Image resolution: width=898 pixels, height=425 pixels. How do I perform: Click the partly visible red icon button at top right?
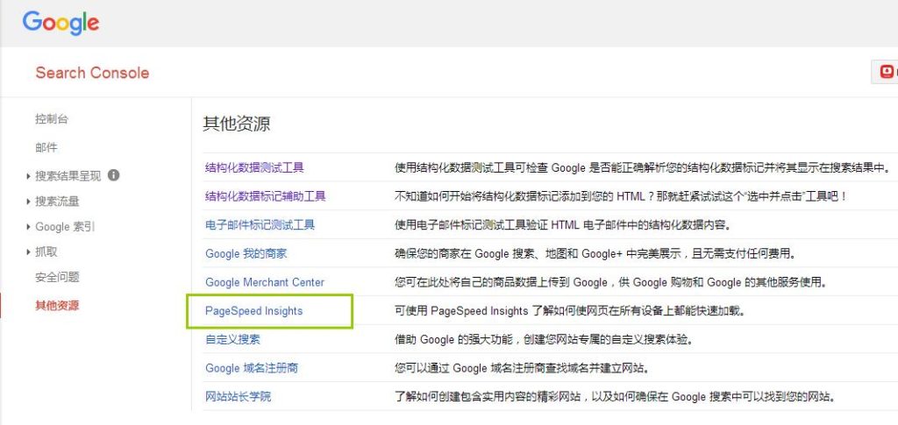885,72
